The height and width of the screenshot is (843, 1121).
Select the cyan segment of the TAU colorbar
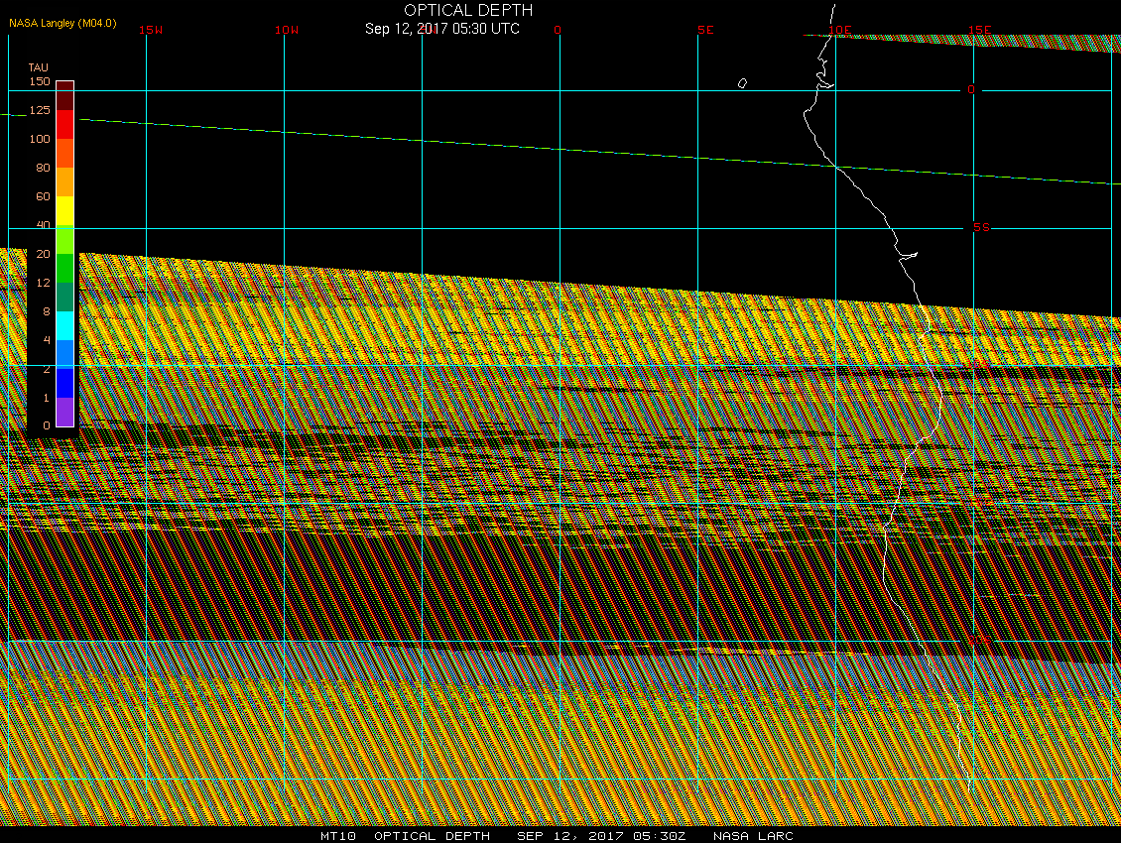(x=65, y=326)
